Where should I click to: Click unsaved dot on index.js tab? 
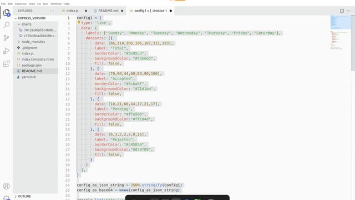pyautogui.click(x=86, y=11)
